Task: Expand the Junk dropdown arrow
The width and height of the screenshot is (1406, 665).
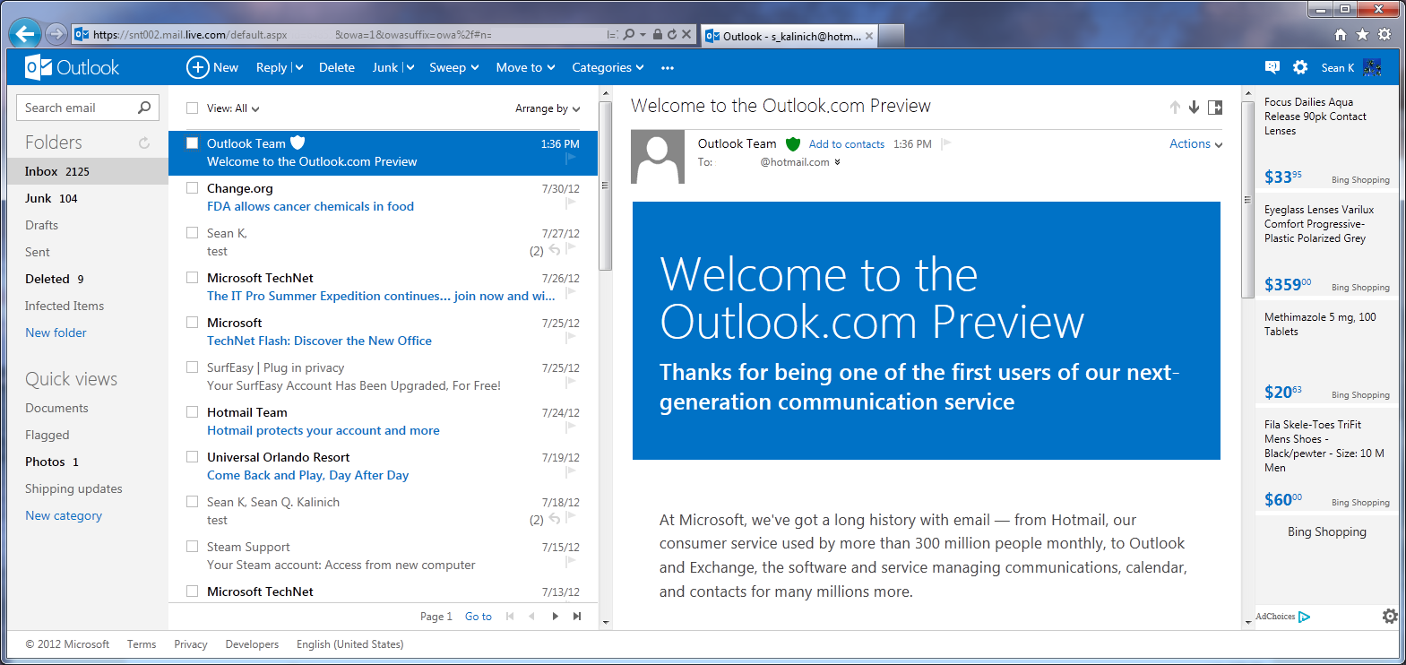Action: pos(410,67)
